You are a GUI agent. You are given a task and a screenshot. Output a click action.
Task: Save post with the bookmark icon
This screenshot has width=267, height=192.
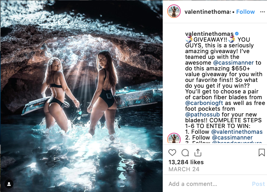(262, 152)
